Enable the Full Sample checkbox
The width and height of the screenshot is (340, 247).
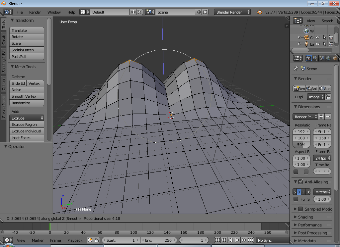tap(296, 199)
